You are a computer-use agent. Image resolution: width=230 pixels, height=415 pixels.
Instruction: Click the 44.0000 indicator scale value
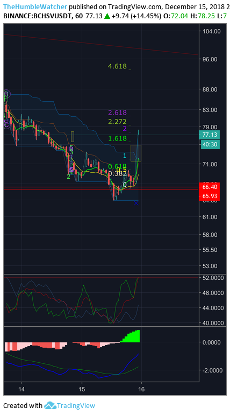(x=213, y=308)
